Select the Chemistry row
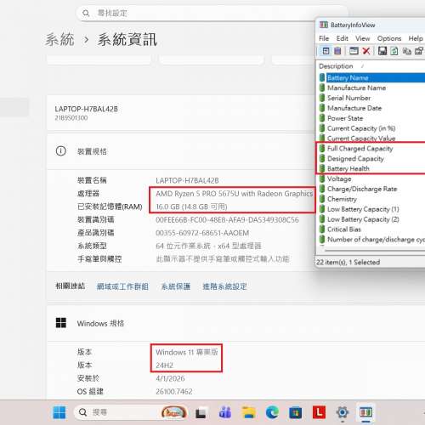Viewport: 425px width, 425px height. [371, 199]
